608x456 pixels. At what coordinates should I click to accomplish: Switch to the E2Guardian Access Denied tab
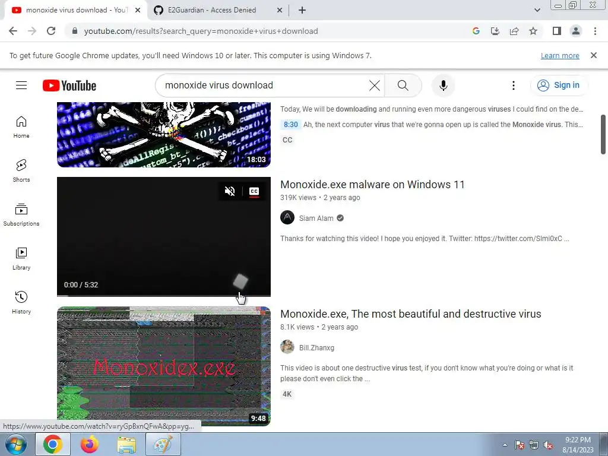pos(212,10)
